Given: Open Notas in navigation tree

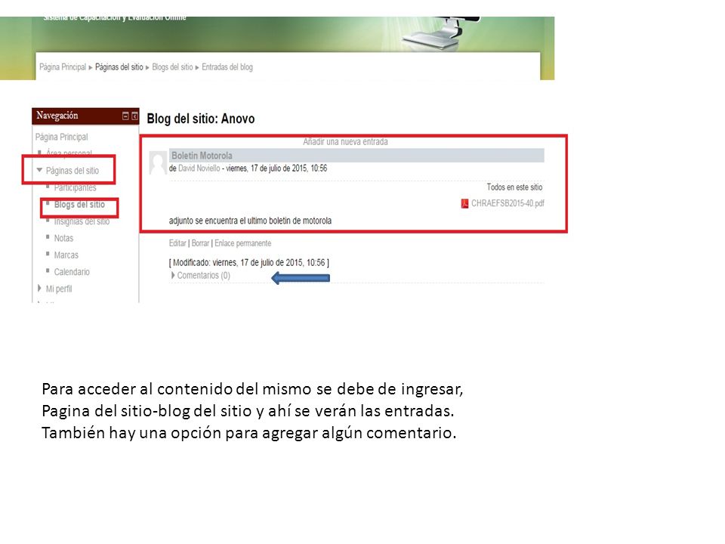Looking at the screenshot, I should pos(63,238).
